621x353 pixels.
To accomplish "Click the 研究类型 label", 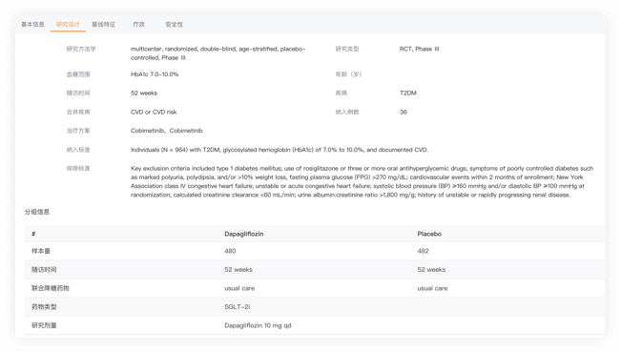I will pos(347,49).
